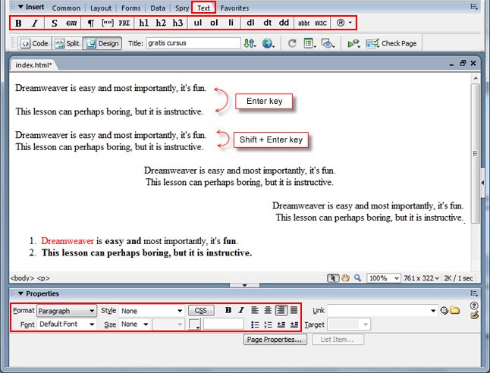Apply Unordered List in Properties
The image size is (490, 373).
pyautogui.click(x=255, y=325)
